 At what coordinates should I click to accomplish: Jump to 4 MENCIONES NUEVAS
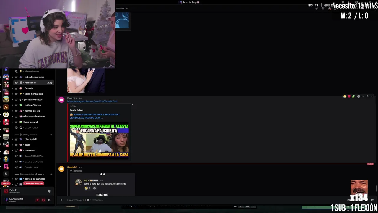[33, 183]
